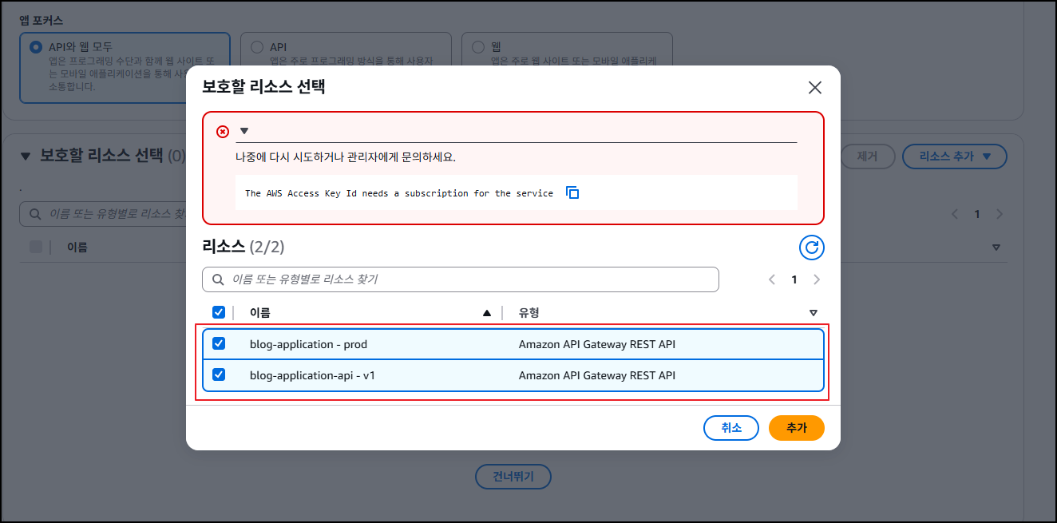Uncheck the blog-application - prod resource
The width and height of the screenshot is (1057, 523).
[x=219, y=343]
